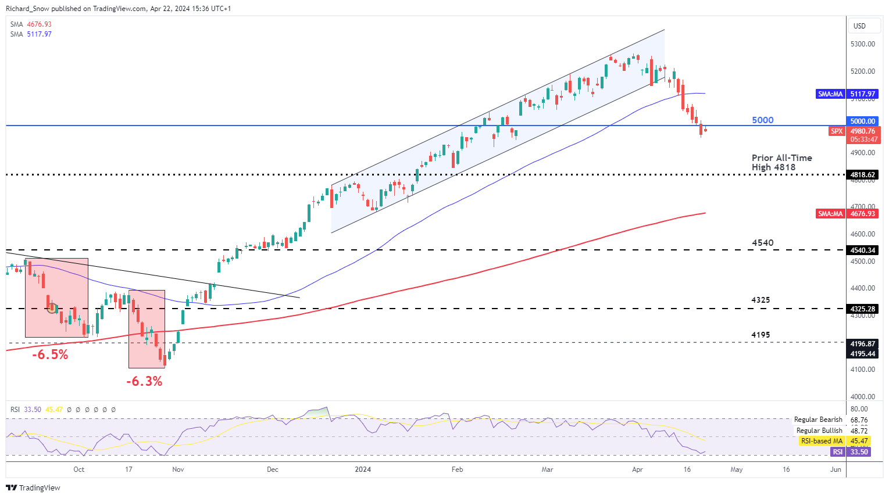Click the 4196.87 price axis tag
889x498 pixels.
863,344
